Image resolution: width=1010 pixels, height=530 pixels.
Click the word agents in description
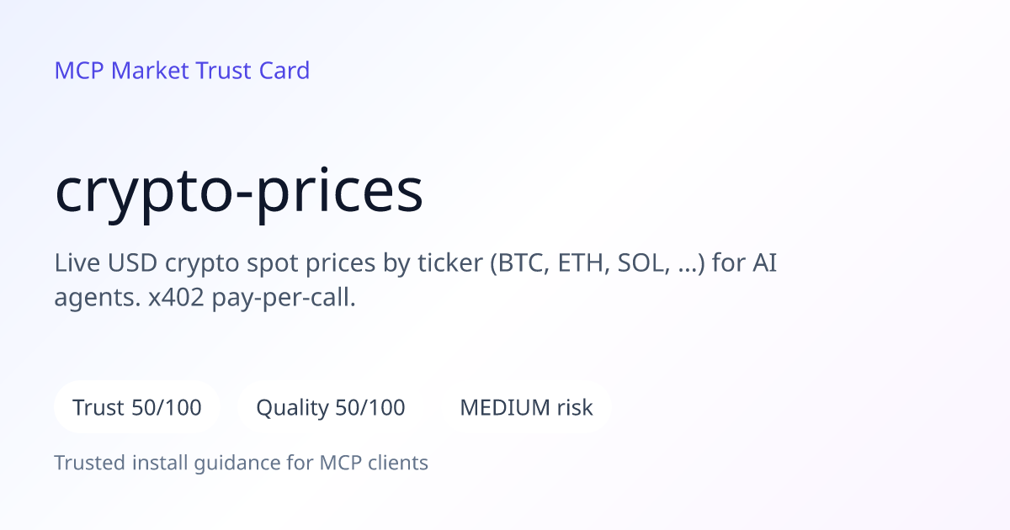[93, 299]
